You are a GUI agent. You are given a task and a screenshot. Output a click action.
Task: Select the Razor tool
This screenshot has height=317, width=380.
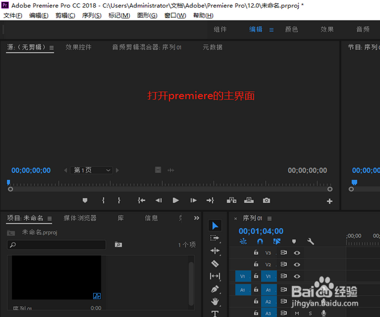tap(215, 263)
